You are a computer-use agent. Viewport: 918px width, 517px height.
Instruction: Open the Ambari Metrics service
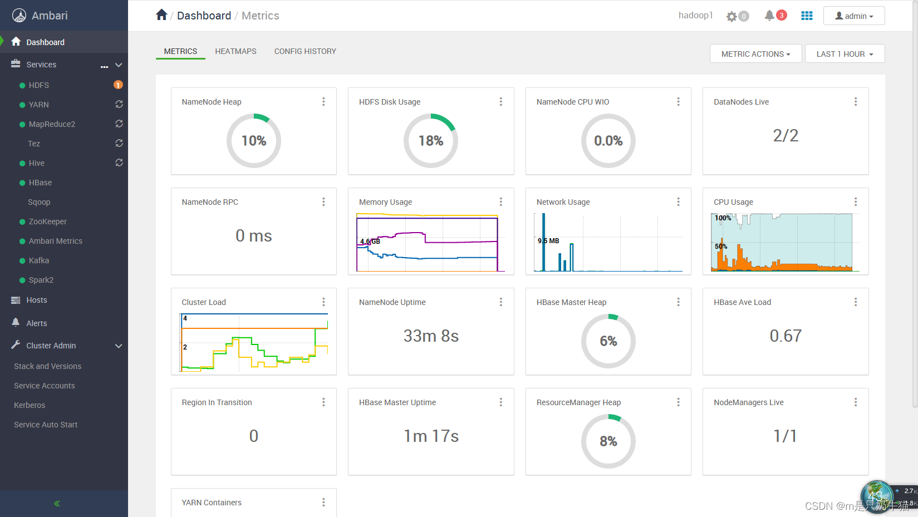coord(55,241)
